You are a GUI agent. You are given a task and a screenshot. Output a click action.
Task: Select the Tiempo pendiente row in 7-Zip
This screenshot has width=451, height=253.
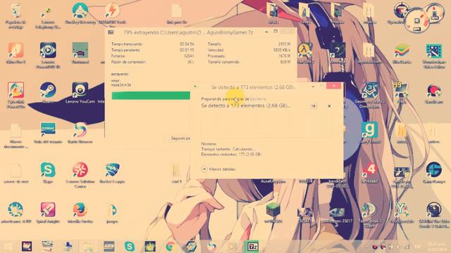pyautogui.click(x=152, y=50)
